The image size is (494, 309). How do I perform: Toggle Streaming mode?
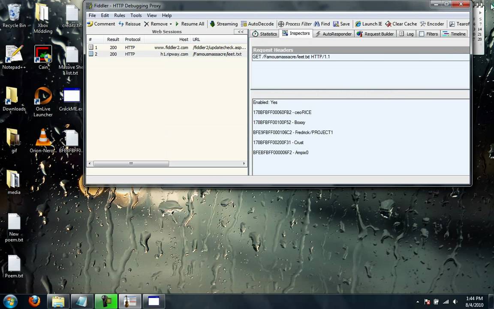224,24
